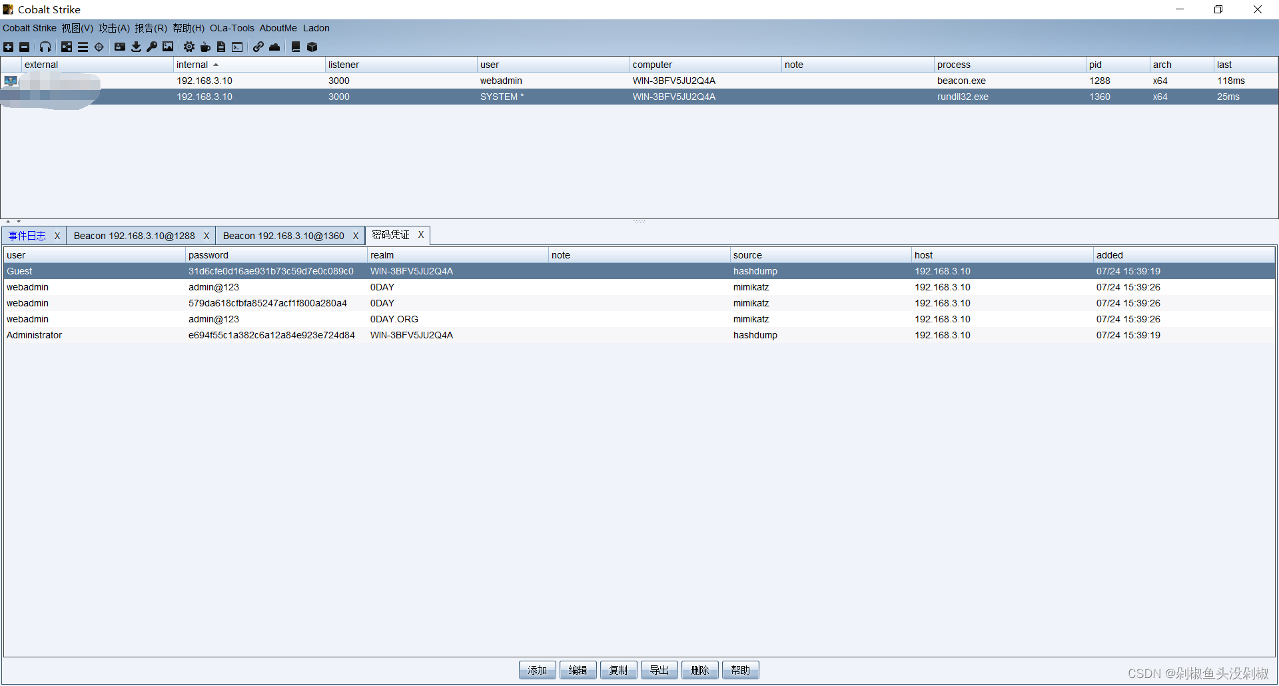
Task: Close the Beacon 192.168.3.10@1360 tab
Action: (x=356, y=236)
